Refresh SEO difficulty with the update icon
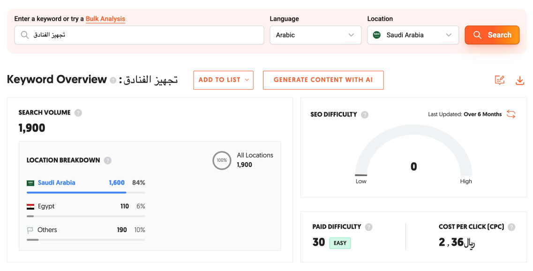 (x=511, y=114)
